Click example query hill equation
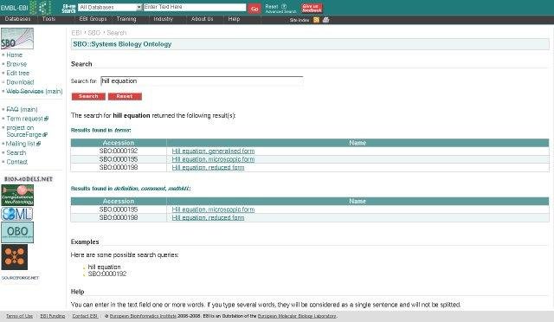 coord(104,267)
